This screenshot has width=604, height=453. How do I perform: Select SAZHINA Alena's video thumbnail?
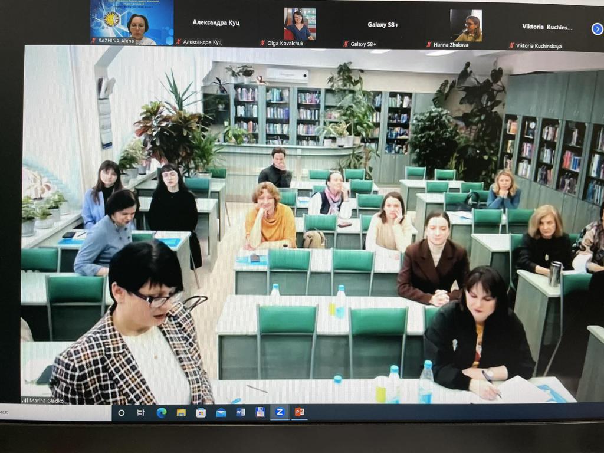tap(132, 23)
